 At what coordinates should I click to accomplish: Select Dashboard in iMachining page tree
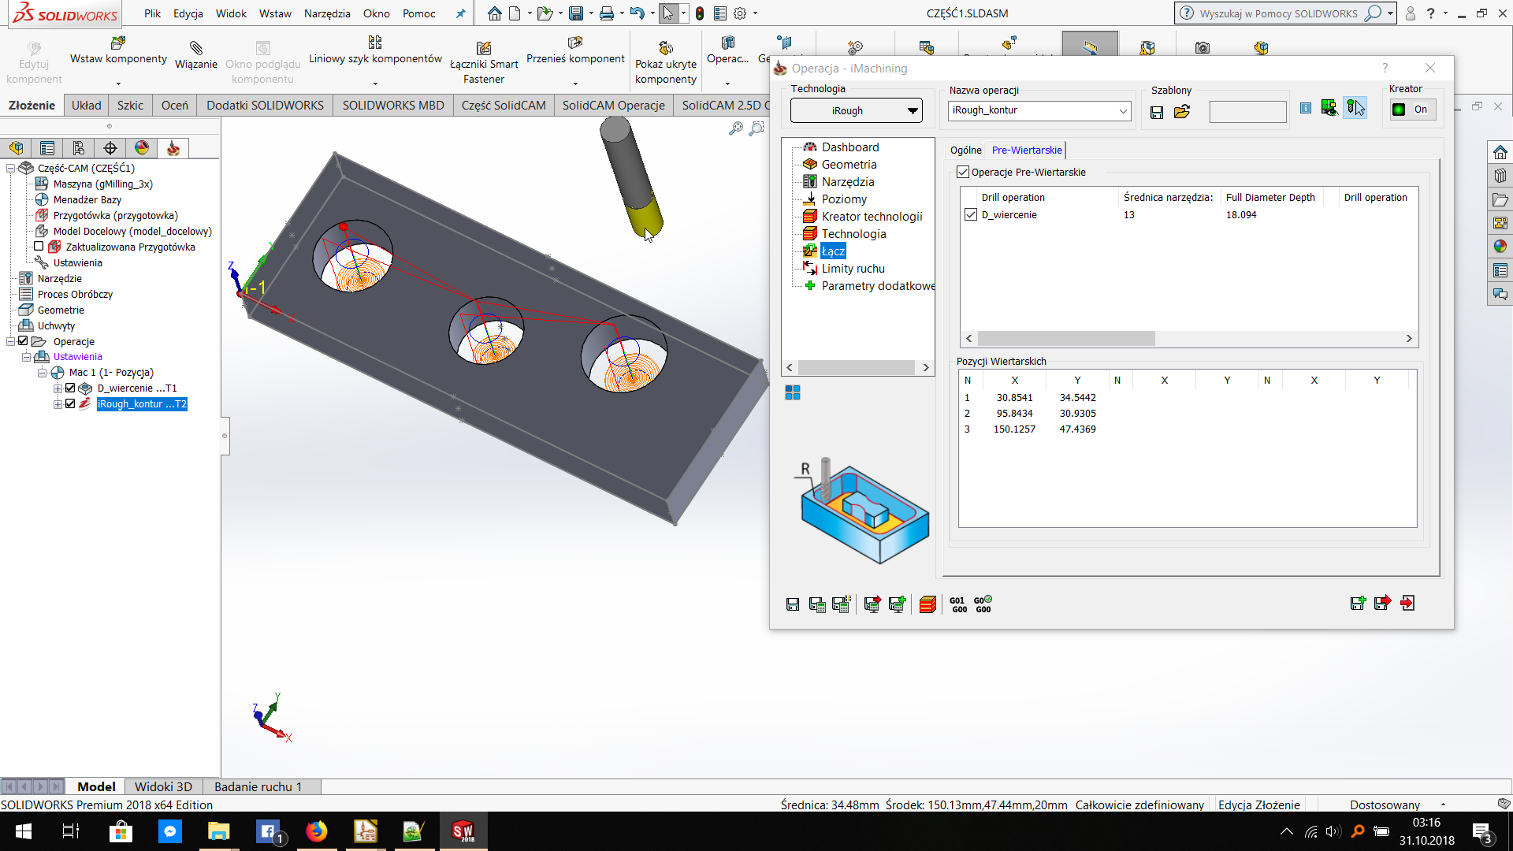coord(850,147)
